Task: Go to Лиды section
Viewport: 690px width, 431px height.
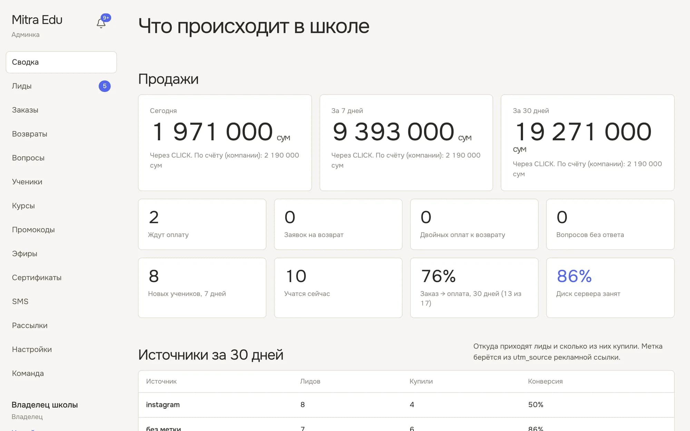Action: (x=61, y=86)
